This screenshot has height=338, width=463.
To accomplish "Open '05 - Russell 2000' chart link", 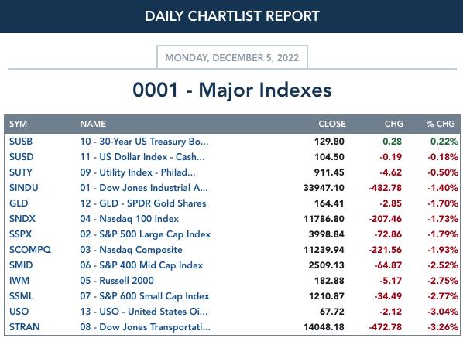I will click(117, 281).
